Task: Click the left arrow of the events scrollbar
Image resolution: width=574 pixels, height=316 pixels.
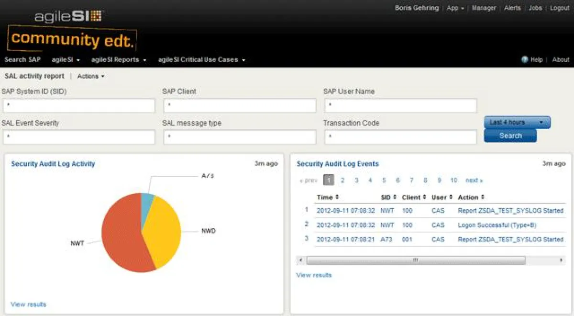Action: tap(300, 260)
